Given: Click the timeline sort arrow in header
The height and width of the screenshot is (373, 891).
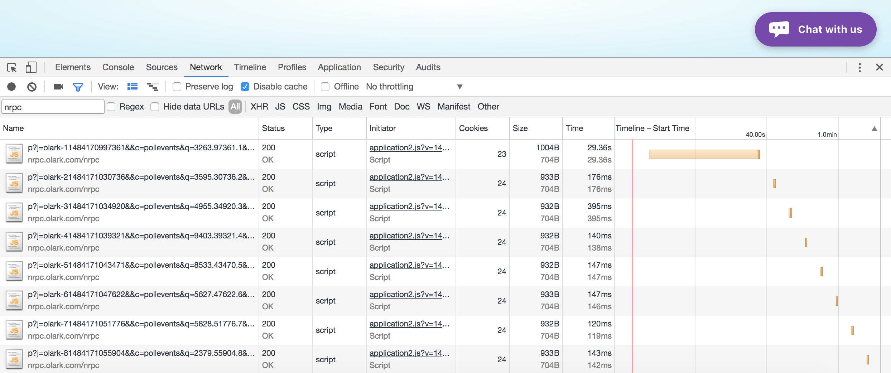Looking at the screenshot, I should click(x=874, y=129).
